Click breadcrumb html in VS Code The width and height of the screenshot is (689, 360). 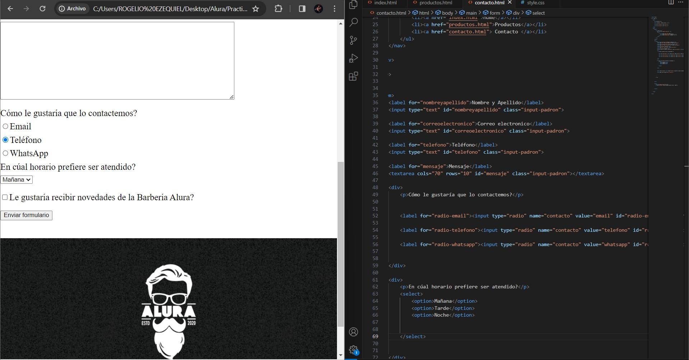click(x=421, y=13)
